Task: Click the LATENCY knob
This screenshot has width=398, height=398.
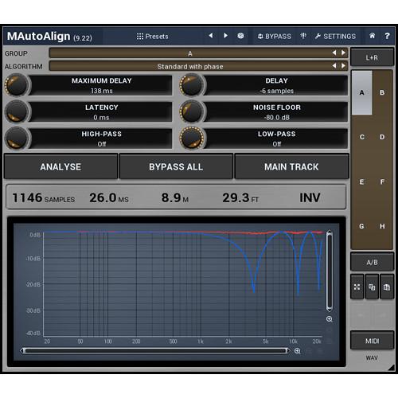Action: [17, 111]
